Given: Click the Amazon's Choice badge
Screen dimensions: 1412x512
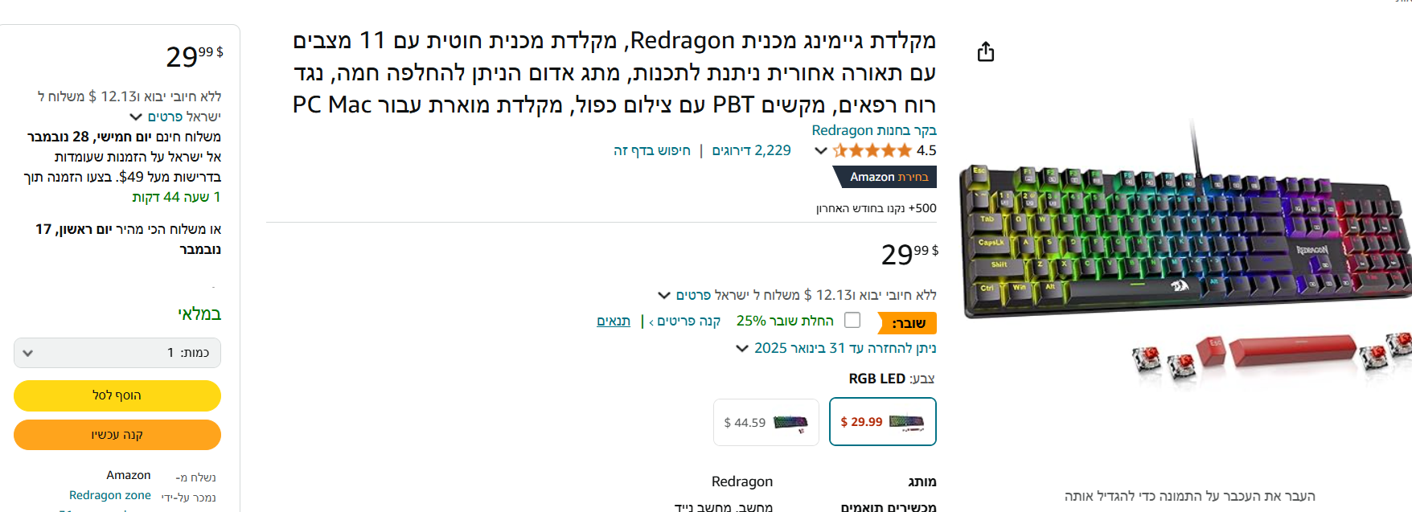Looking at the screenshot, I should pos(884,177).
